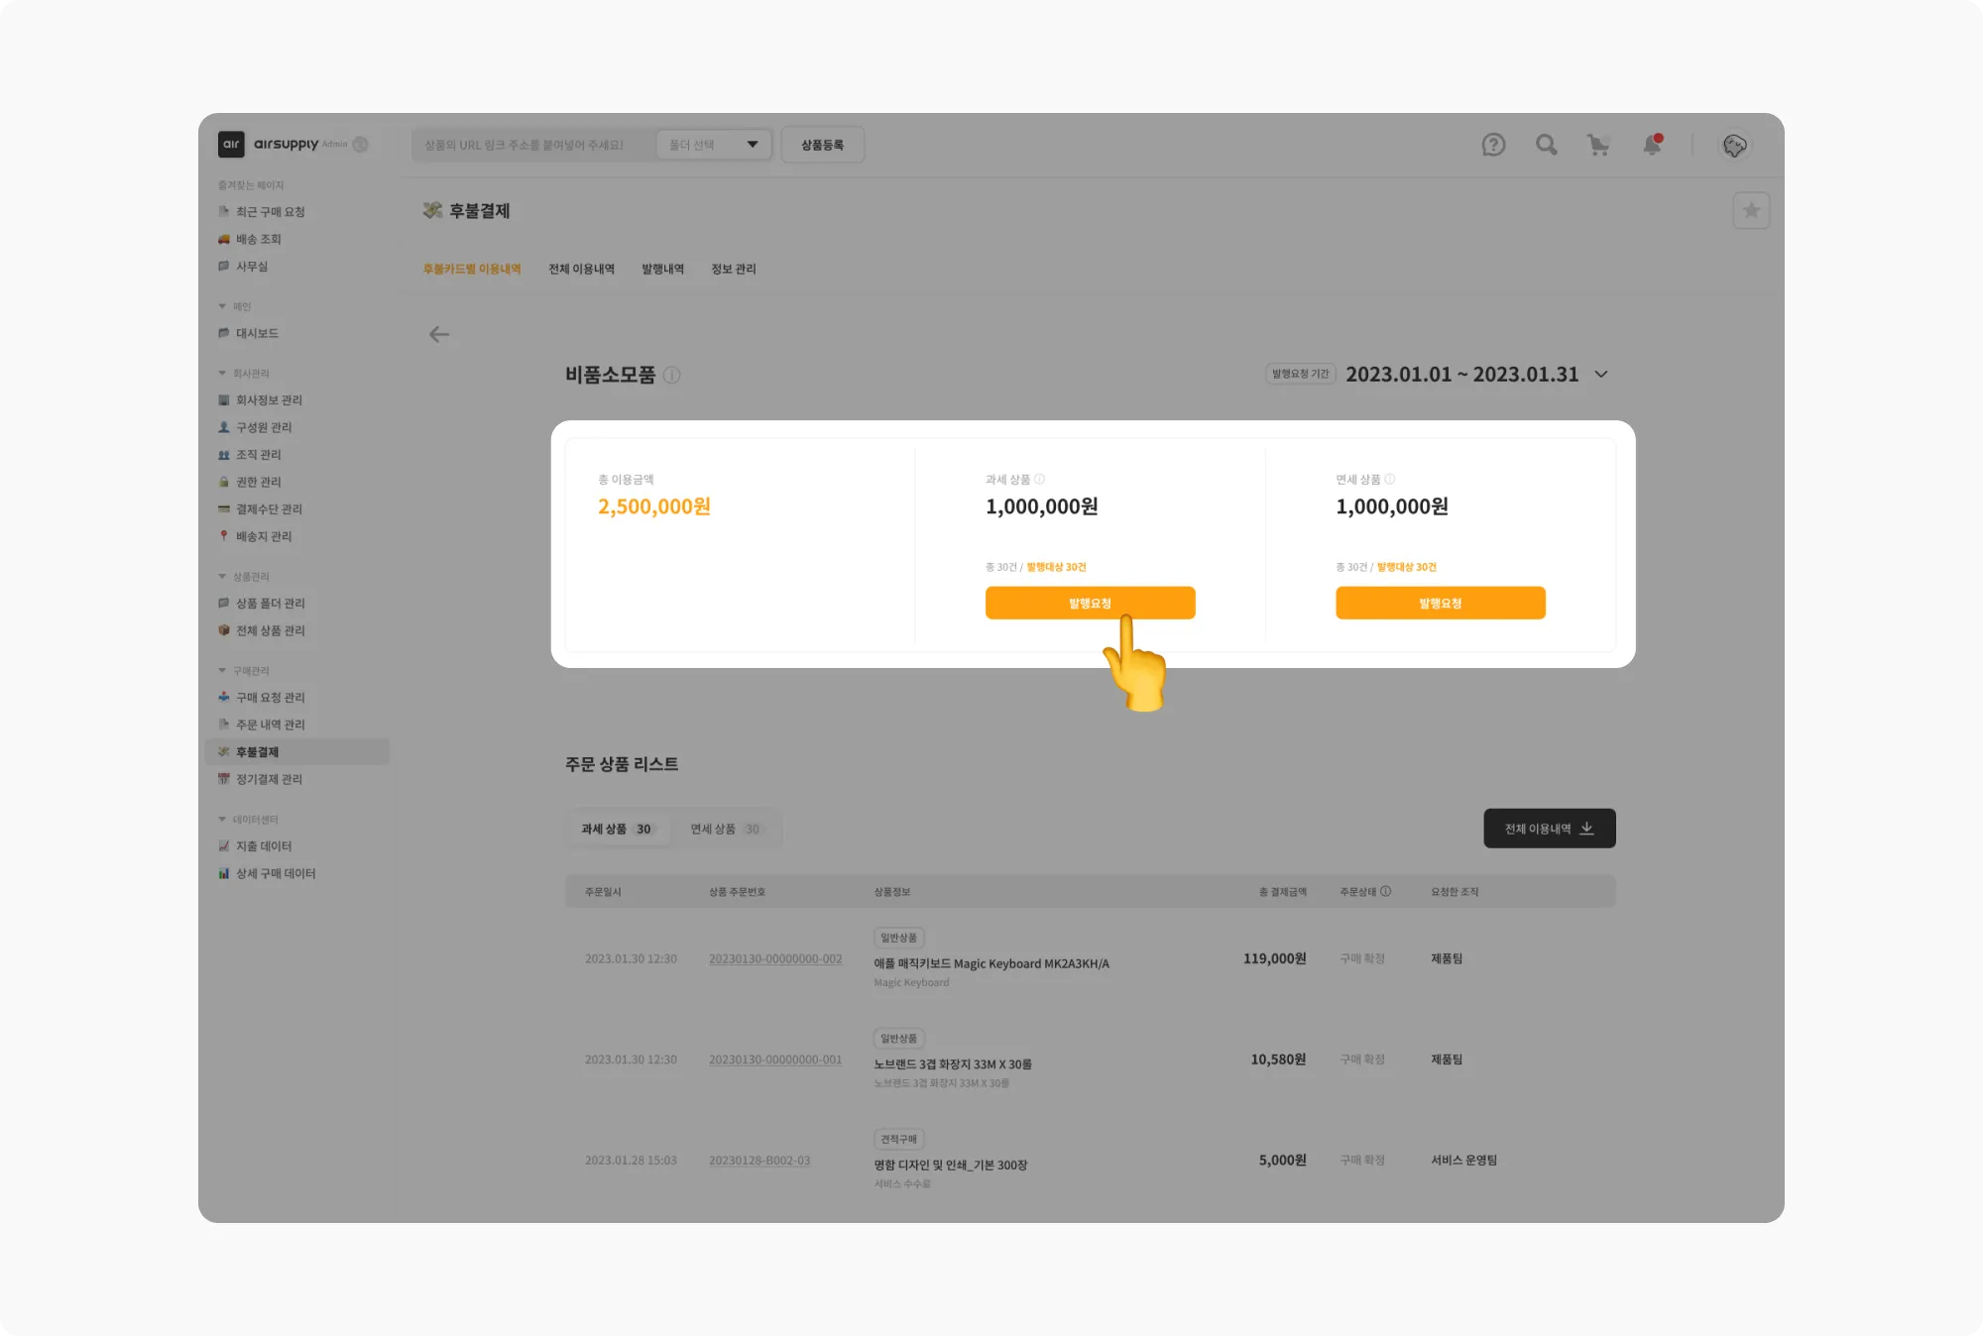Open the notification bell

pos(1652,145)
